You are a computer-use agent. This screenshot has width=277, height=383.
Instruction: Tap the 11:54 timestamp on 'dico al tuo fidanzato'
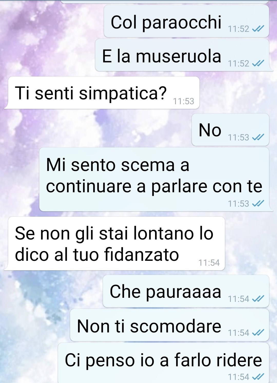point(209,263)
